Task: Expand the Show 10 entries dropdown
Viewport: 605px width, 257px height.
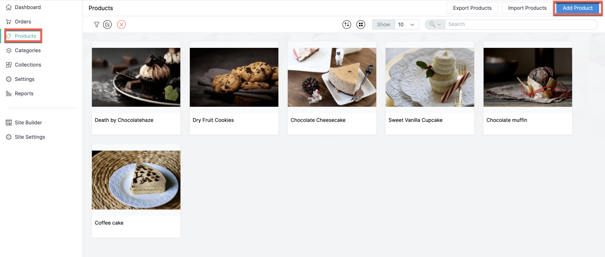Action: coord(407,24)
